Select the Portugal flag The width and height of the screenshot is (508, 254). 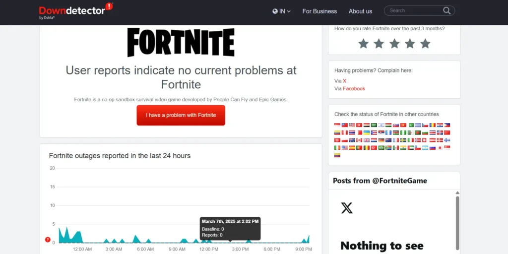coord(359,148)
